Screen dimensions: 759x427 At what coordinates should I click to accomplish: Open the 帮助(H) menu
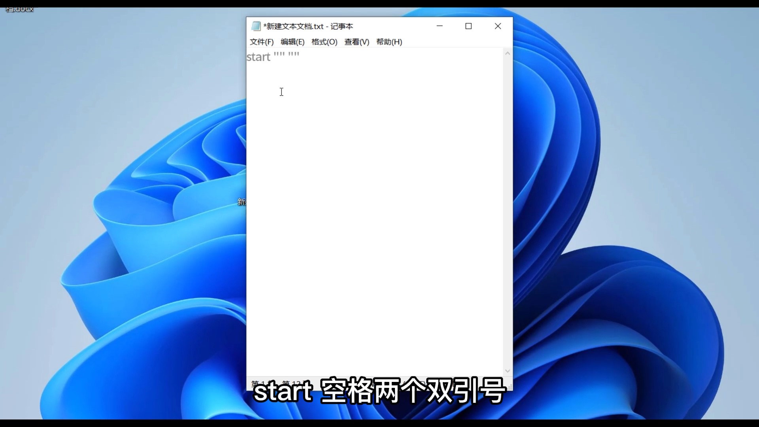tap(389, 42)
